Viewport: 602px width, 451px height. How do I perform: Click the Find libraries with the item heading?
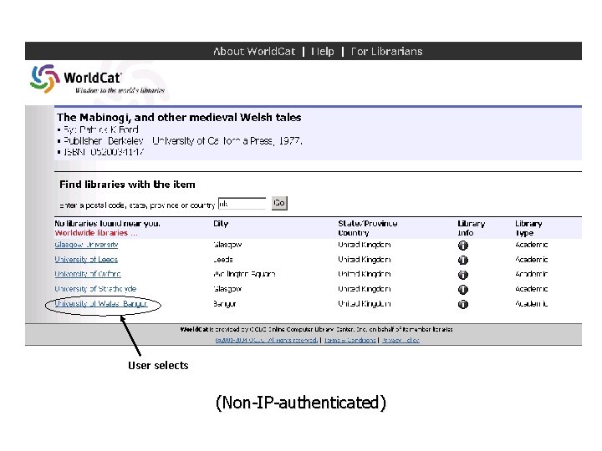coord(127,185)
